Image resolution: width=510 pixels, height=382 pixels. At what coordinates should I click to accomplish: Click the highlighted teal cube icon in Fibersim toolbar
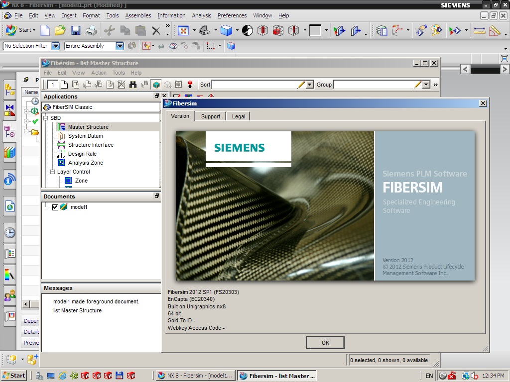point(156,85)
